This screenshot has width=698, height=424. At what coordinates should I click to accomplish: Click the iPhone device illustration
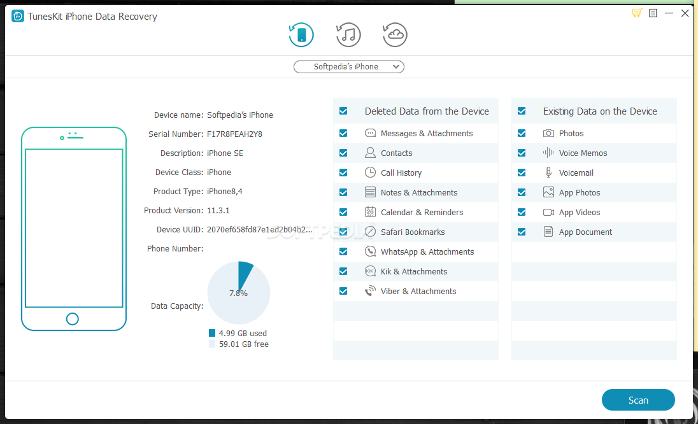coord(73,229)
